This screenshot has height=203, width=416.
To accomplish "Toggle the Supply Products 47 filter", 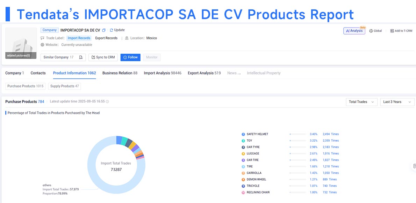I will 64,86.
